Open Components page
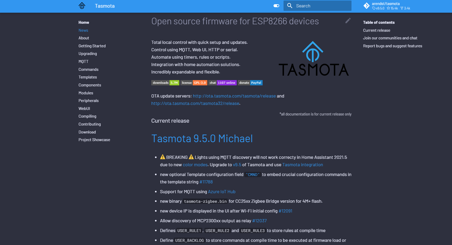Image resolution: width=452 pixels, height=245 pixels. (x=90, y=85)
